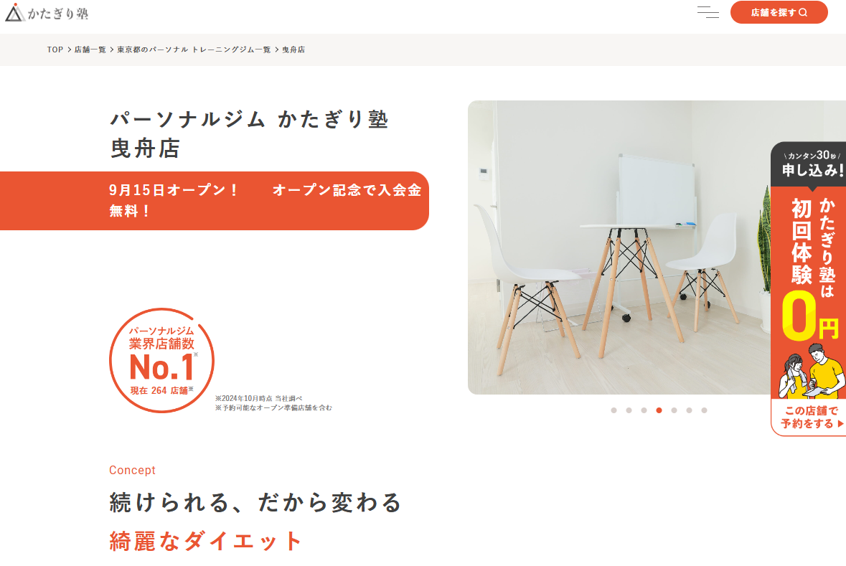Image resolution: width=846 pixels, height=566 pixels.
Task: Click the gym room slideshow photo
Action: coord(619,247)
